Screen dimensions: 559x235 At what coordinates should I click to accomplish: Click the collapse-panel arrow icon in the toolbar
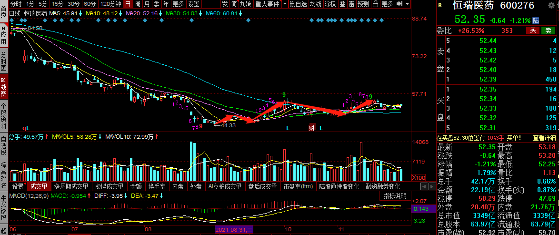(x=399, y=4)
